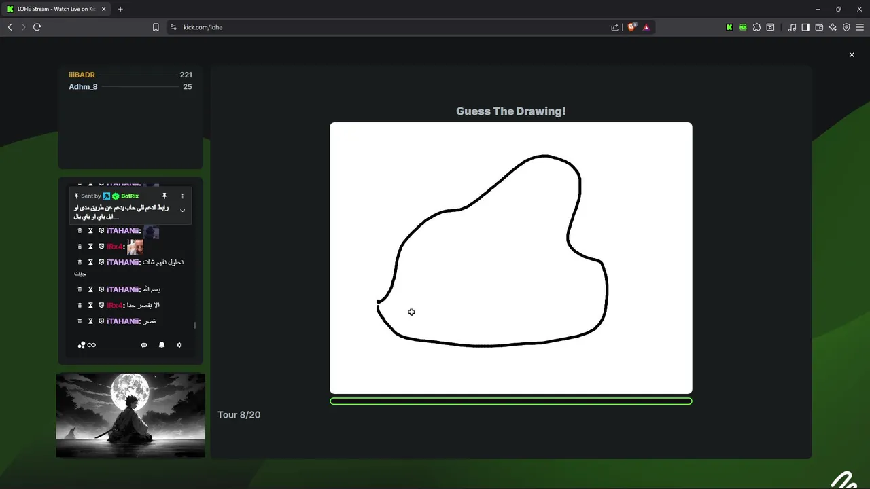Click IRx4 username on 'الا يقصر جدا' message
Image resolution: width=870 pixels, height=489 pixels.
tap(115, 305)
